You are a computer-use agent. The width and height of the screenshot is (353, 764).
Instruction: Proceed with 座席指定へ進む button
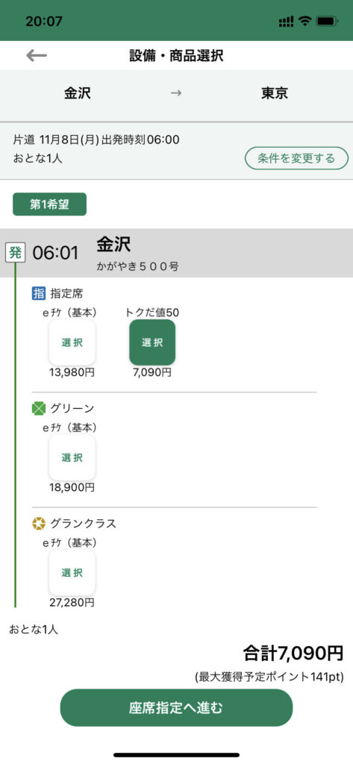[176, 708]
